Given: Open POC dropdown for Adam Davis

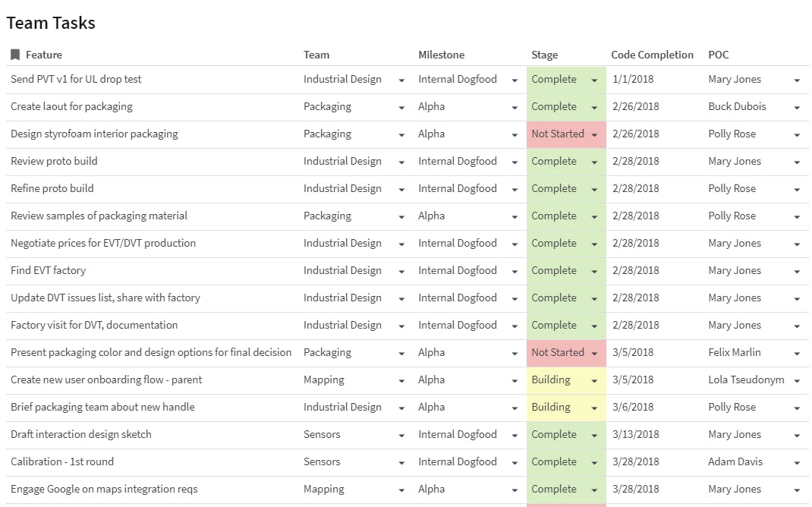Looking at the screenshot, I should coord(797,462).
